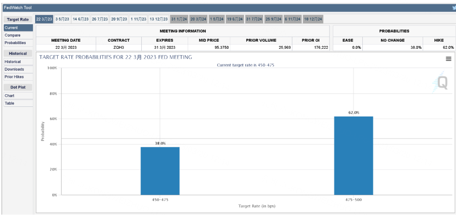Click the 25,969 prior volume value

[284, 47]
